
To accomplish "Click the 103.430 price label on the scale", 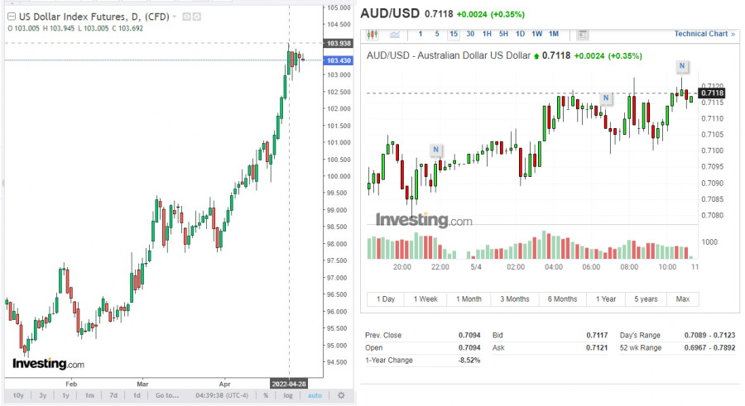I will [x=339, y=60].
